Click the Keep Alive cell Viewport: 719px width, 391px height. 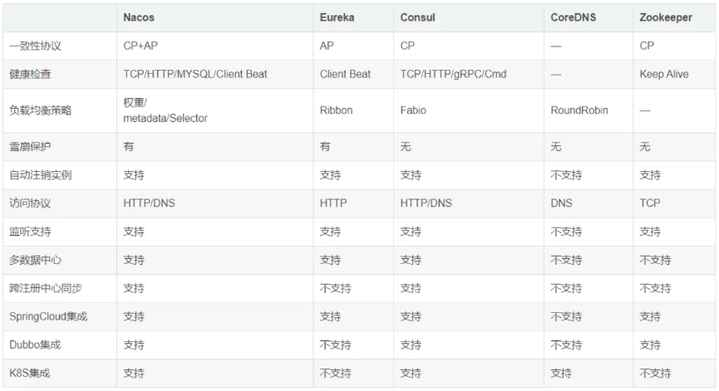click(664, 74)
